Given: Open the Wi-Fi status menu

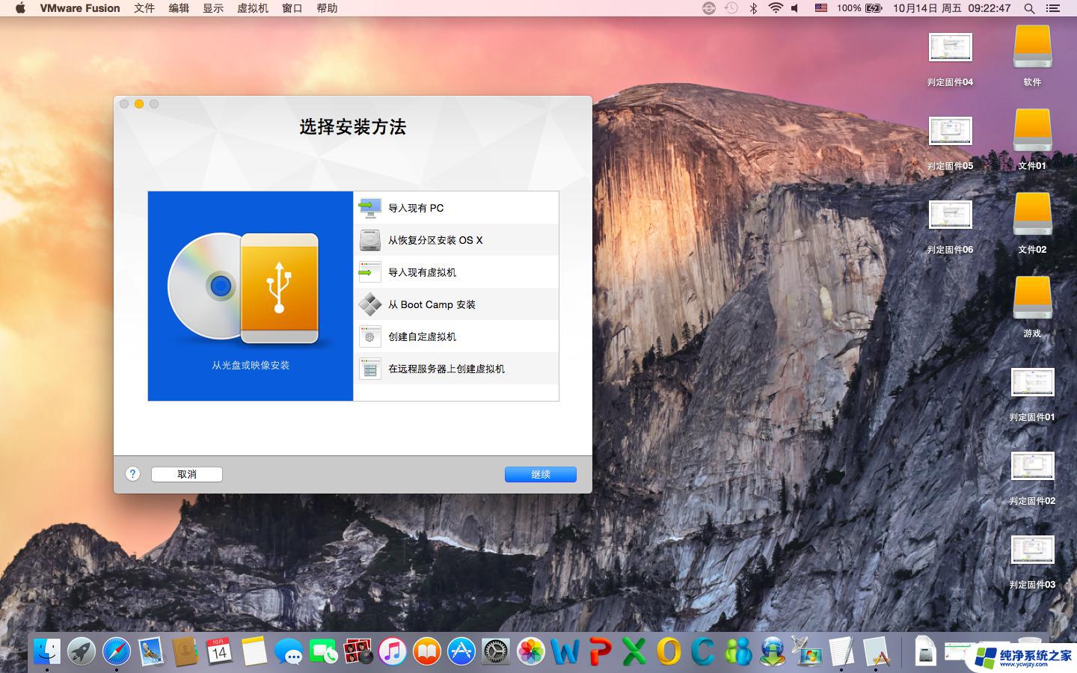Looking at the screenshot, I should (x=776, y=8).
